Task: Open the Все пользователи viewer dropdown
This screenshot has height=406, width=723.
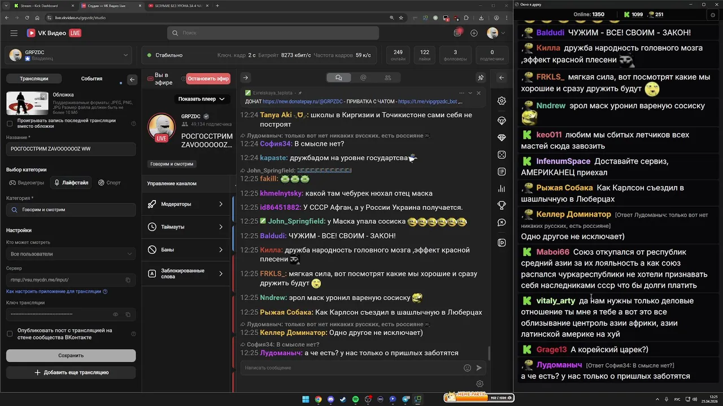Action: tap(71, 254)
